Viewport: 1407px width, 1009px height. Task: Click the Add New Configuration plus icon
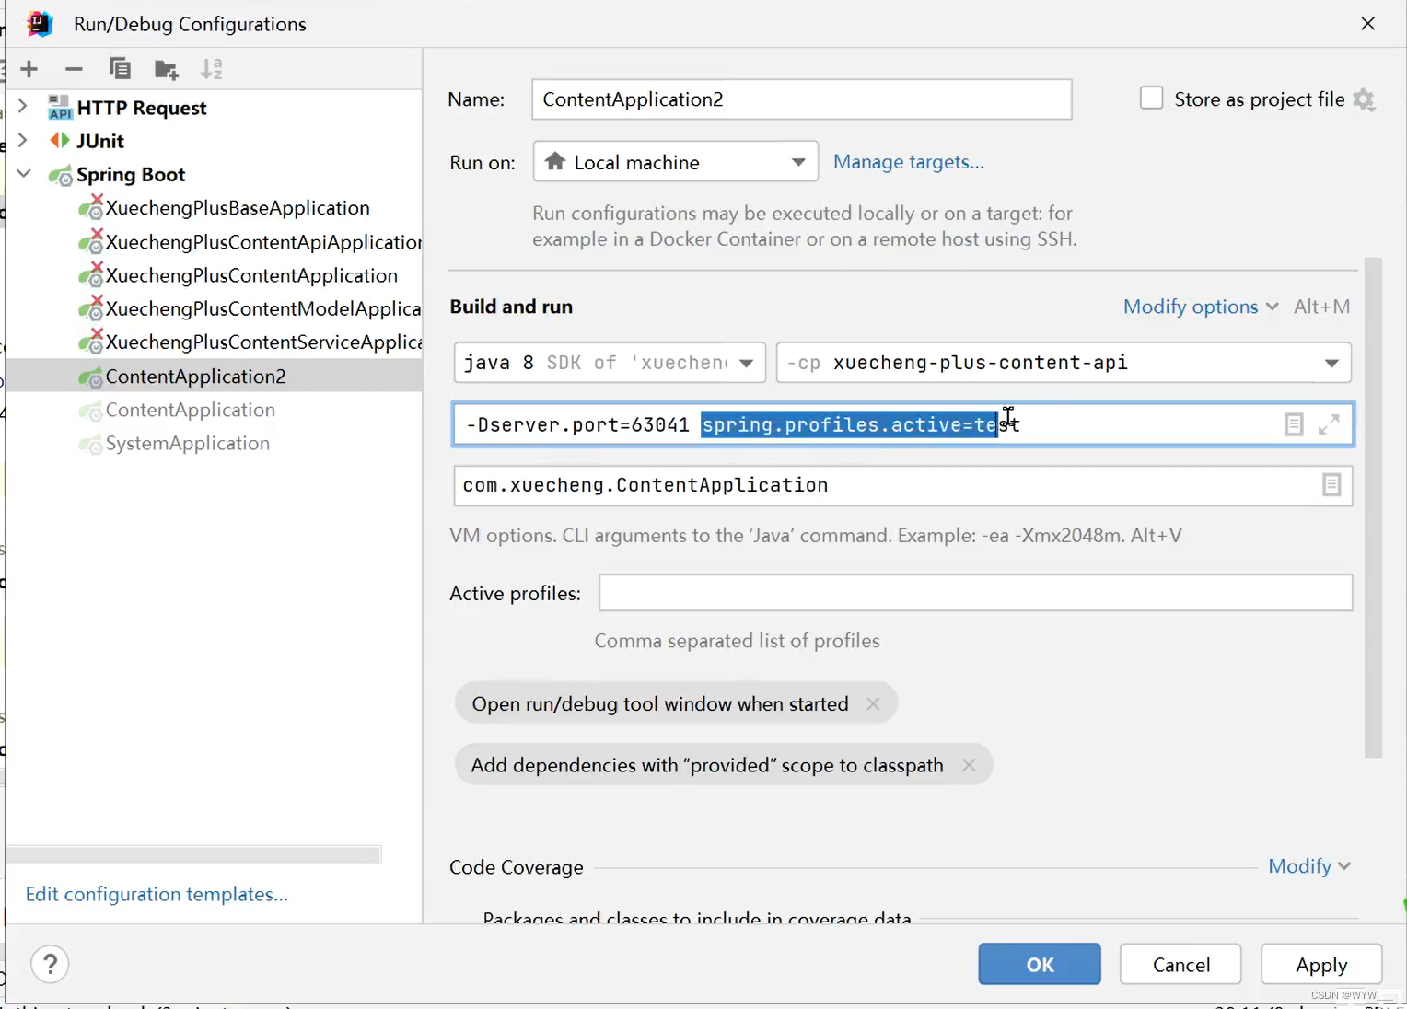point(29,69)
